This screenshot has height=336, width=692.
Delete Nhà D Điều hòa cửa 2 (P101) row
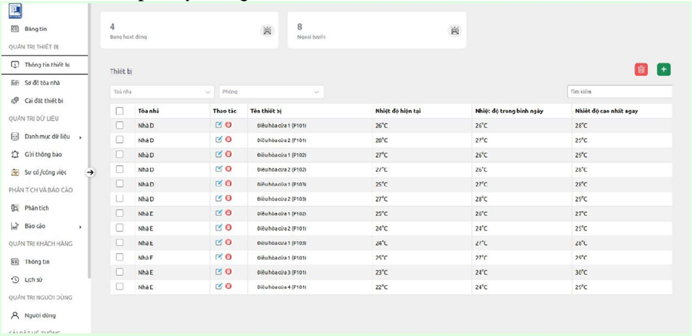tap(228, 140)
